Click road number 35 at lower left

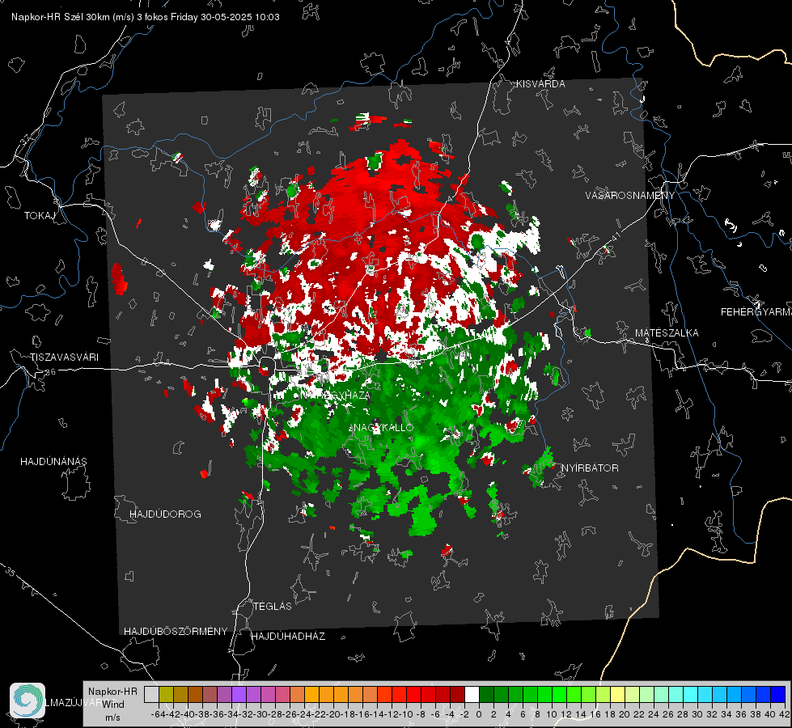(11, 572)
